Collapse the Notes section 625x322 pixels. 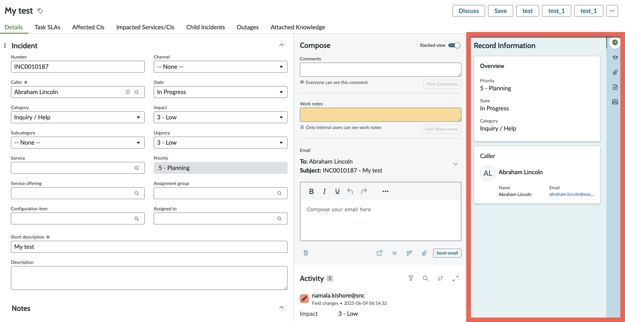(x=282, y=307)
